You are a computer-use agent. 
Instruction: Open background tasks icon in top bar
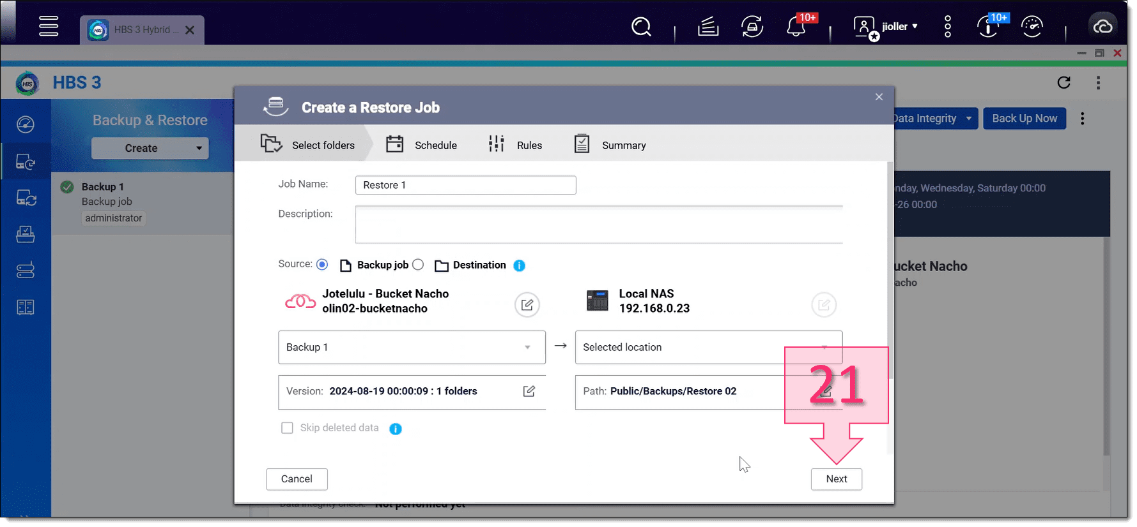point(708,27)
